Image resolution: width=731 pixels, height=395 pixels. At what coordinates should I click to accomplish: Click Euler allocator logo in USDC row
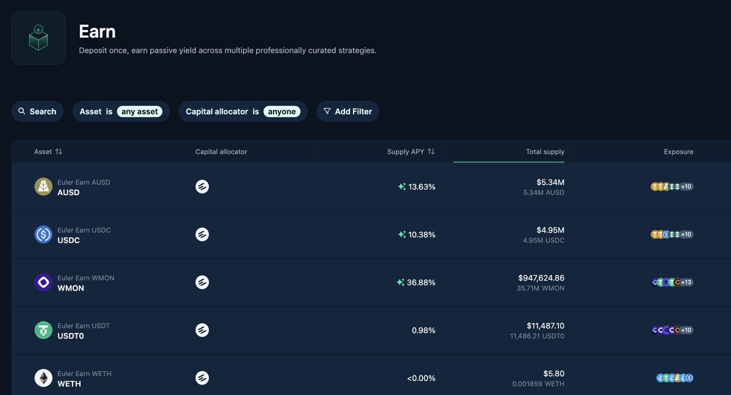coord(202,234)
